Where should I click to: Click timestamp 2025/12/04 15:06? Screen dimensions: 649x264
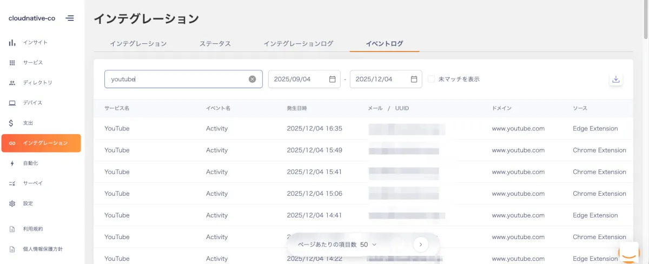point(314,194)
